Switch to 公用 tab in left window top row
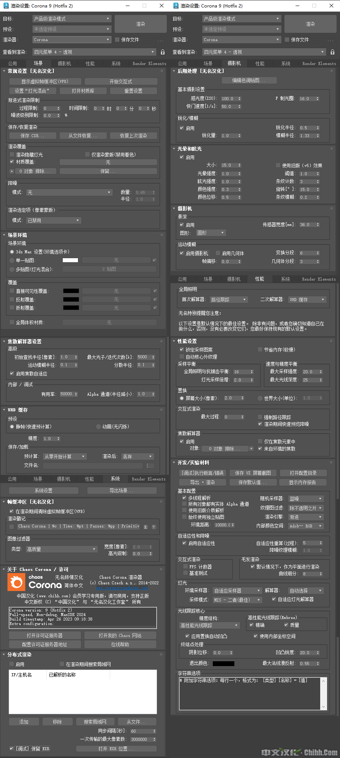The height and width of the screenshot is (758, 340). coord(12,64)
